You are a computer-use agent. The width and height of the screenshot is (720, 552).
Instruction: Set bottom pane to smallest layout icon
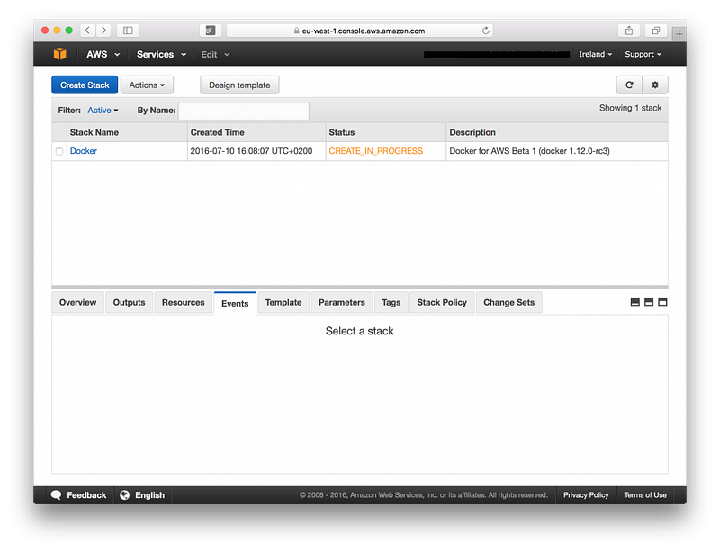(635, 302)
